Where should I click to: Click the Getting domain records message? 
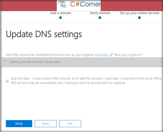36,62
